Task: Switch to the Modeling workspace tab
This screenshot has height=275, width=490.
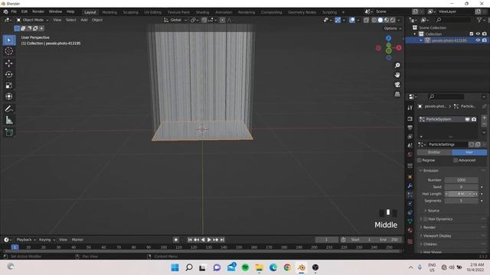Action: [x=109, y=12]
